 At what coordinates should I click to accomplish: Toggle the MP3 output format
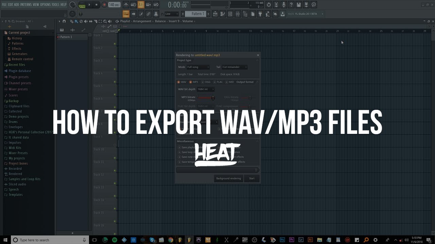click(x=194, y=82)
